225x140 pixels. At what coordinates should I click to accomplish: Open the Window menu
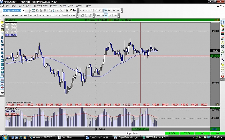(80, 6)
